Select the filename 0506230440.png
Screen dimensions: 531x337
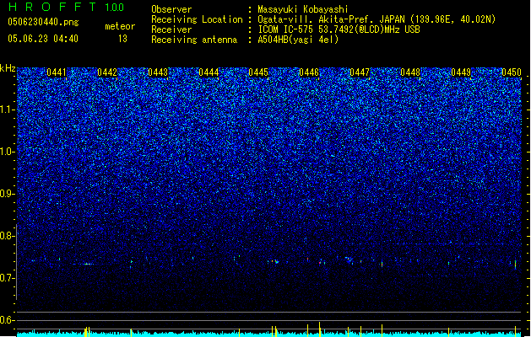click(43, 22)
